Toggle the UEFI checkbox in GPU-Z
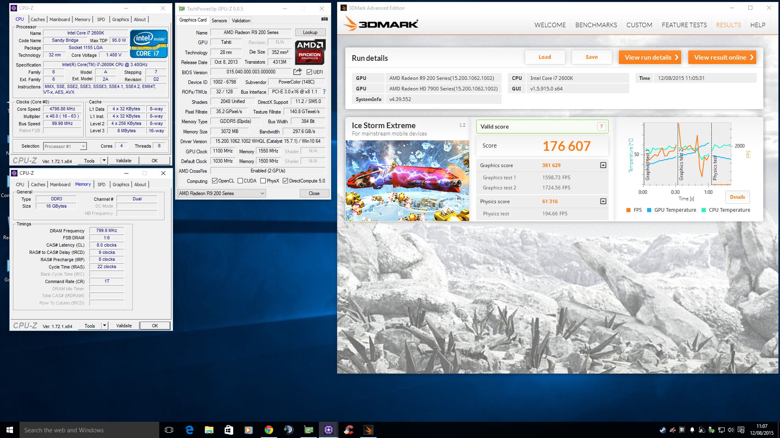Screen dimensions: 780x438 pos(309,72)
